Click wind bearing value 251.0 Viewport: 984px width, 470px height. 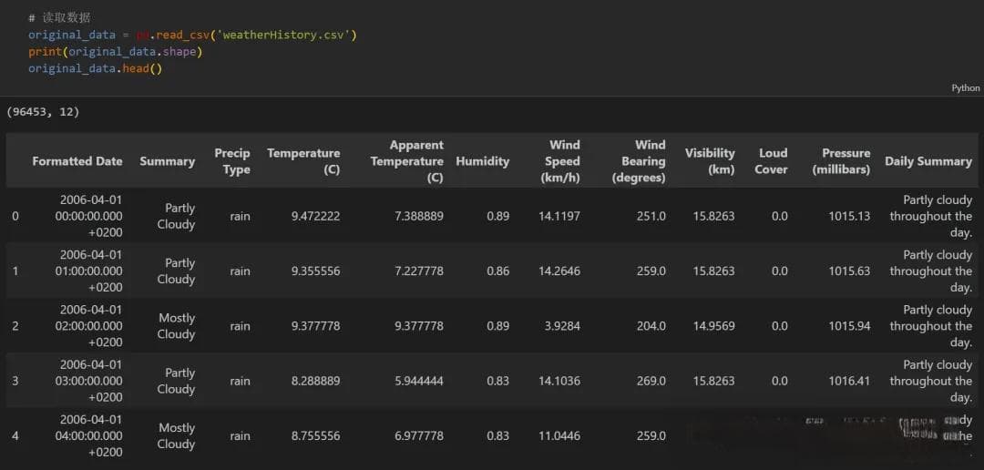pos(651,217)
